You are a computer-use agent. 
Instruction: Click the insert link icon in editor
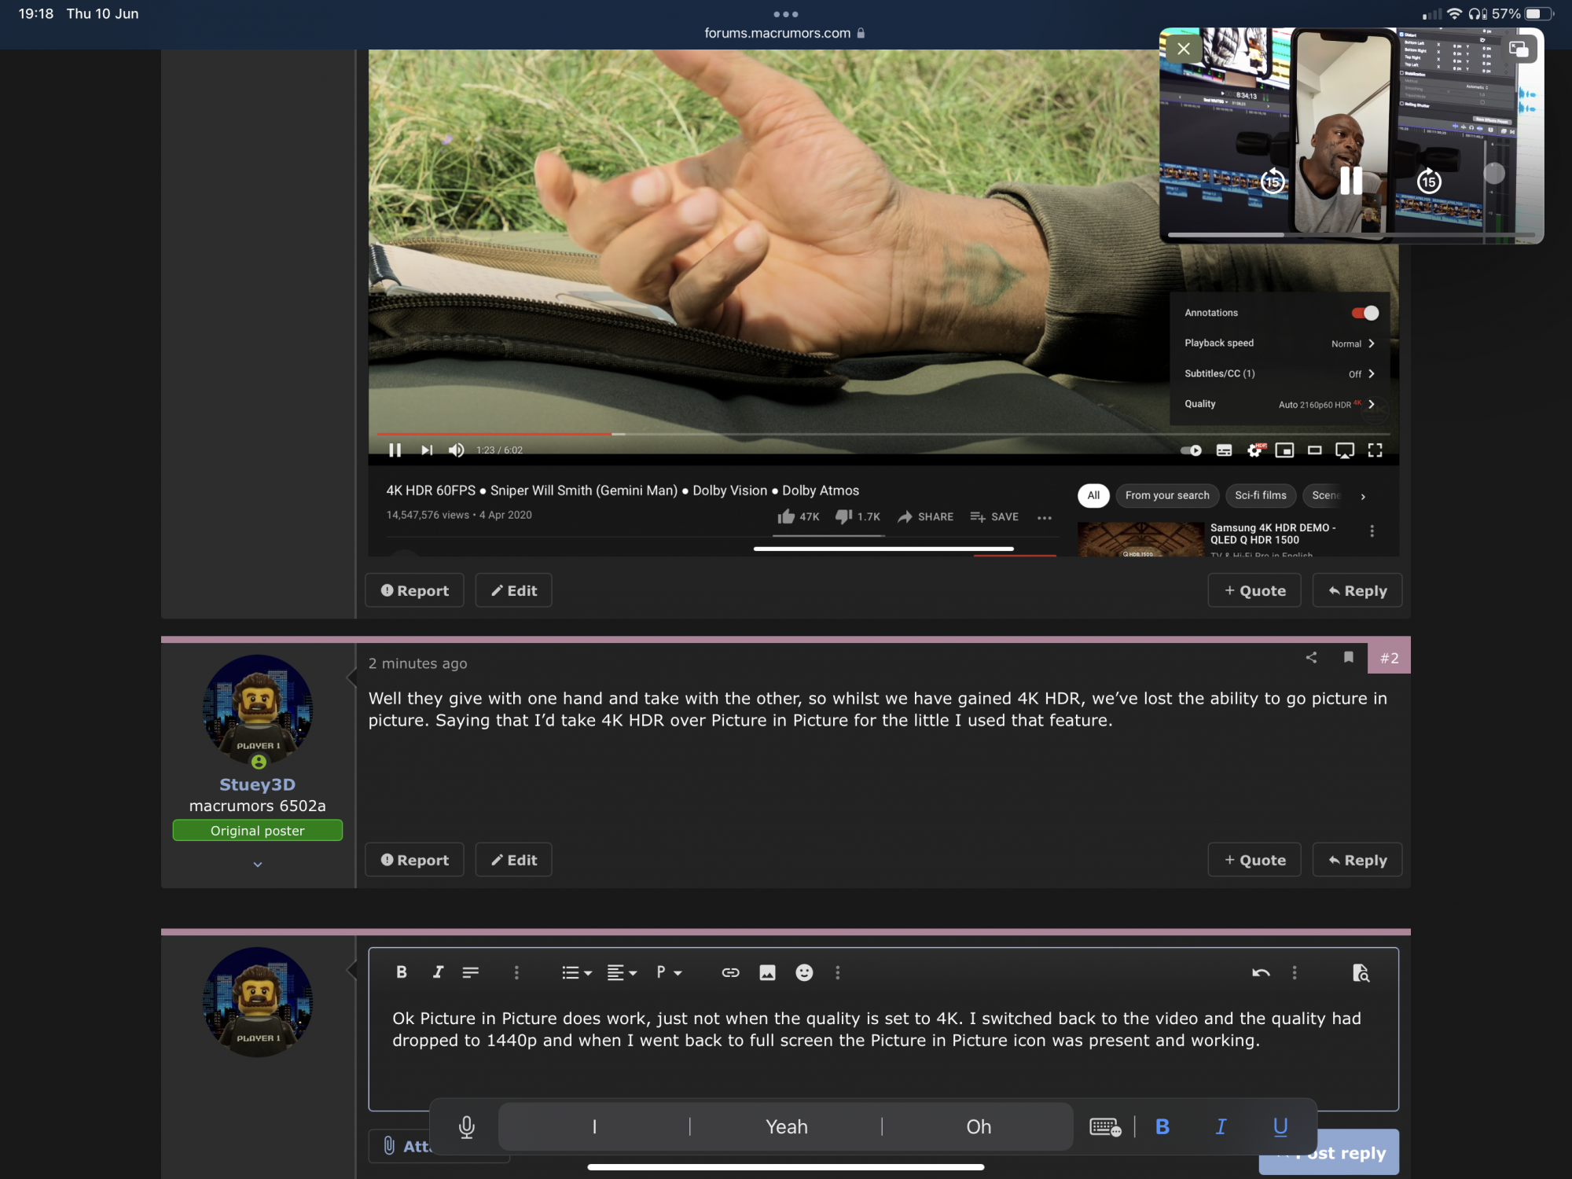(730, 973)
